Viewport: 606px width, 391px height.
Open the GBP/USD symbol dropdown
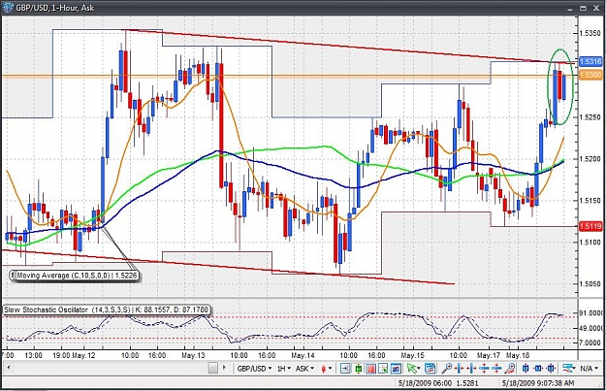tap(254, 368)
